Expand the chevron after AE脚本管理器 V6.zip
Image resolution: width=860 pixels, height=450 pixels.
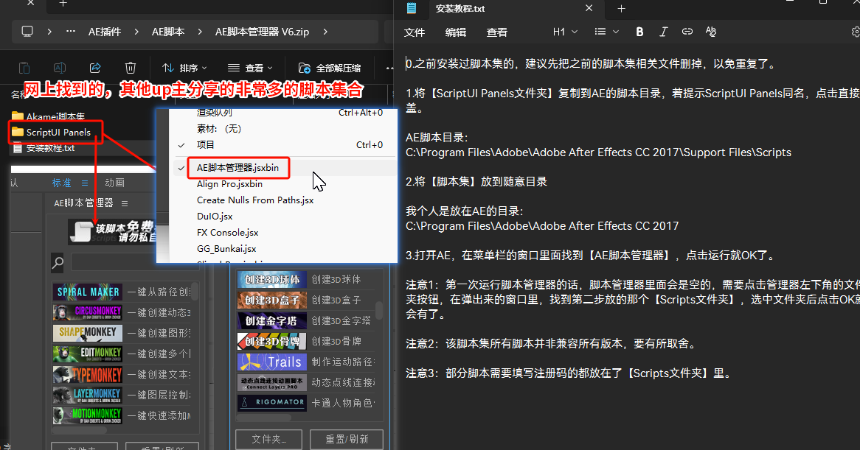[x=325, y=32]
